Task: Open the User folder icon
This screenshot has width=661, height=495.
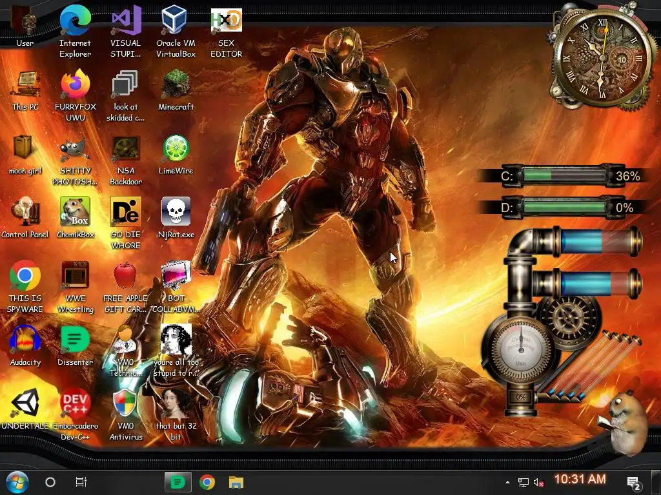Action: (25, 27)
